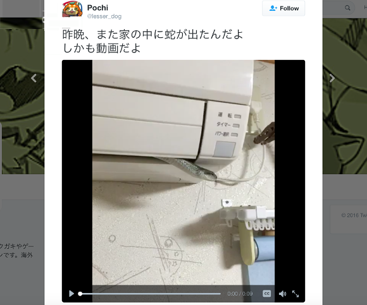Open the @lesser_dog handle link
This screenshot has height=305, width=367.
tap(104, 16)
